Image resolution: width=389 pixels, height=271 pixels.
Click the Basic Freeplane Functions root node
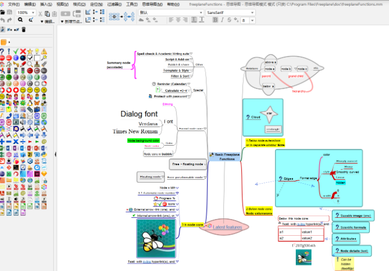pyautogui.click(x=226, y=156)
